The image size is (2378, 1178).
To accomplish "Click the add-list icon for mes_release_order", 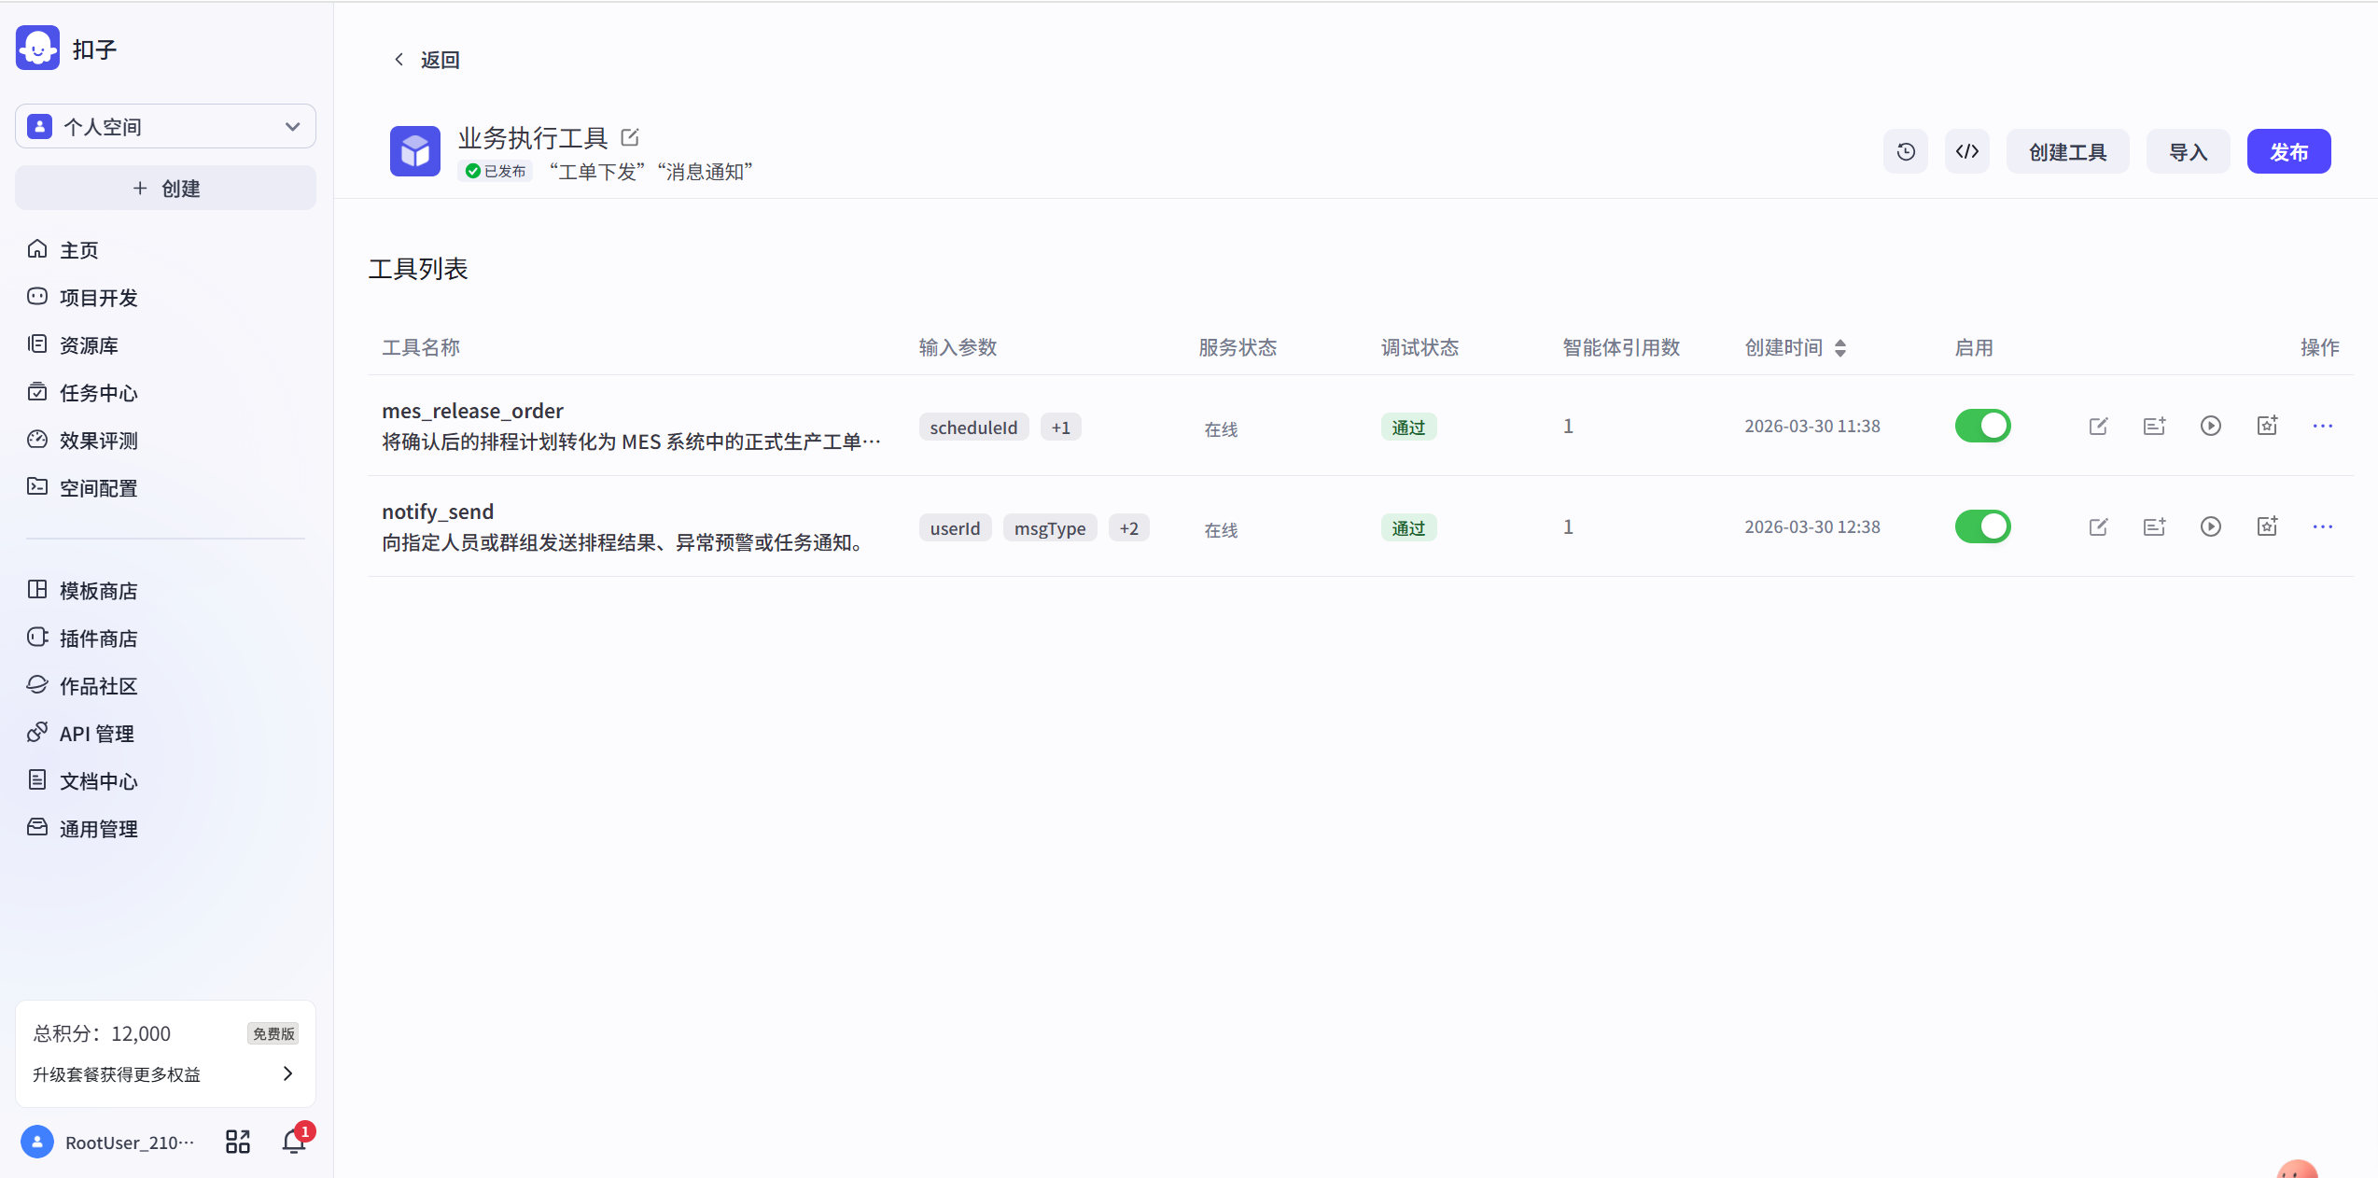I will tap(2154, 426).
